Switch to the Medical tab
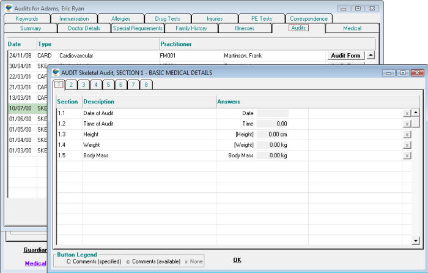Image resolution: width=428 pixels, height=273 pixels. point(352,28)
